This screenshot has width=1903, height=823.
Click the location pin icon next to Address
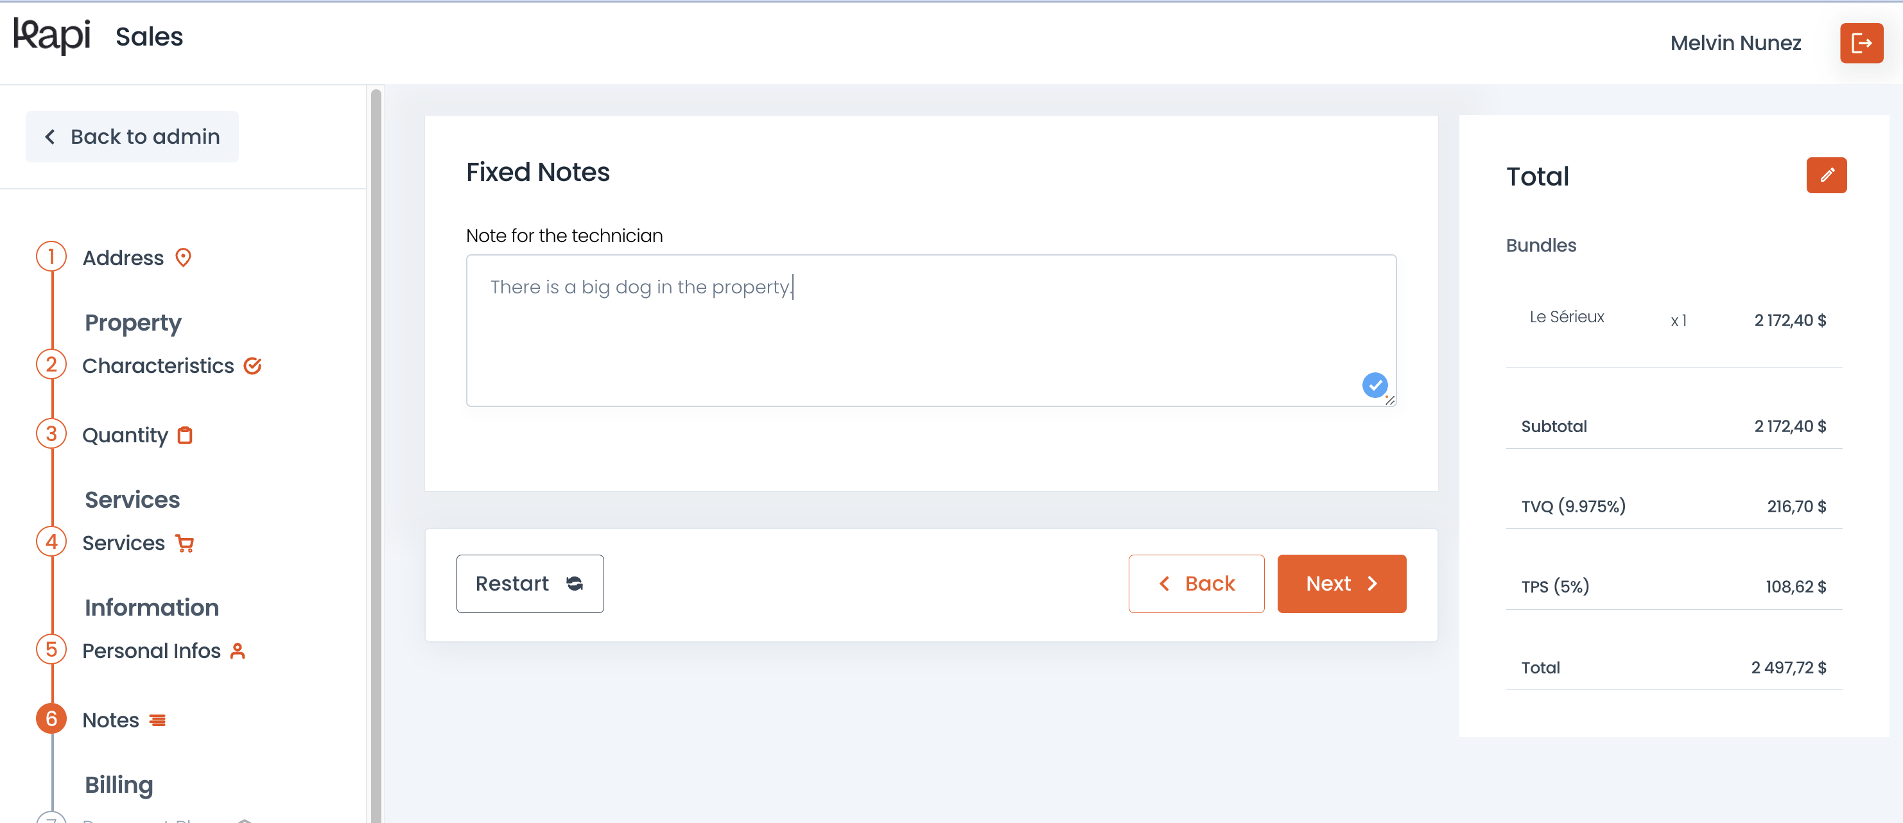183,258
